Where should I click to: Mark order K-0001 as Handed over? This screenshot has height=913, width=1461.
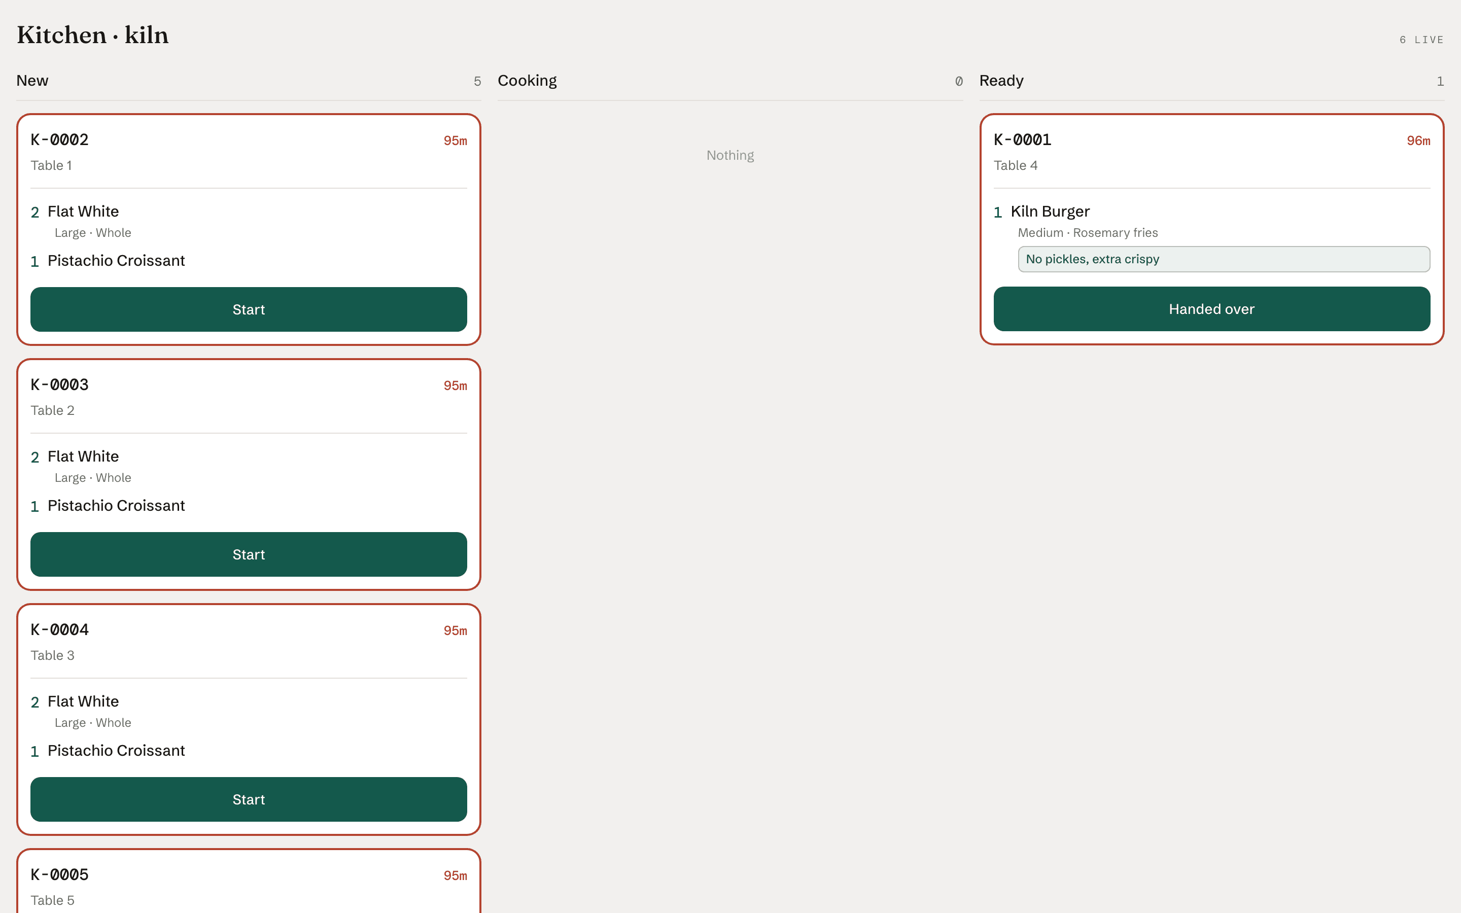[1211, 309]
